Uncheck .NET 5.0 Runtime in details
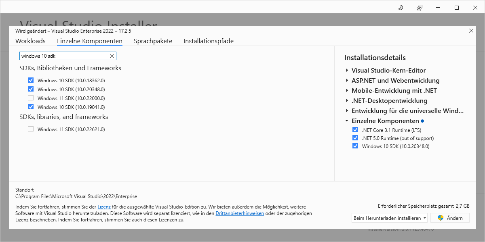 click(355, 138)
